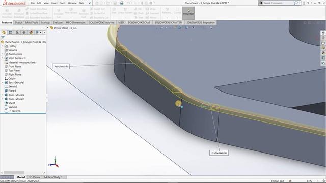Image resolution: width=326 pixels, height=183 pixels.
Task: Open the ConfigurationManager tab icon
Action: point(17,32)
